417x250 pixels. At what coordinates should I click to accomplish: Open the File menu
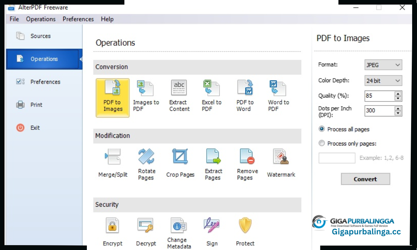point(14,19)
